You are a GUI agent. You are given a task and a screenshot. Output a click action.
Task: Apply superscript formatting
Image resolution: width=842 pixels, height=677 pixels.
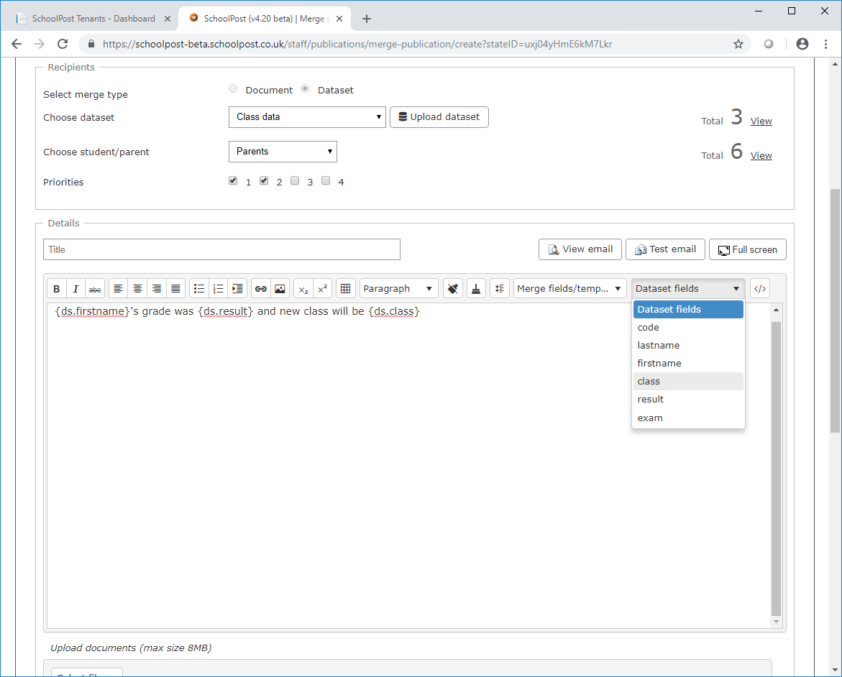[x=321, y=288]
